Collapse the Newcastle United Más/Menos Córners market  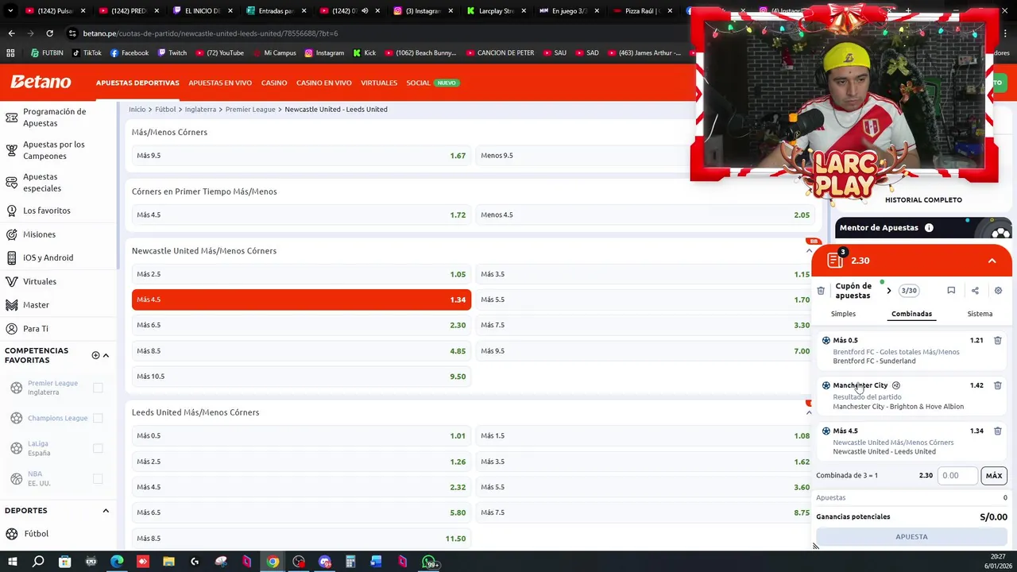[x=809, y=251]
